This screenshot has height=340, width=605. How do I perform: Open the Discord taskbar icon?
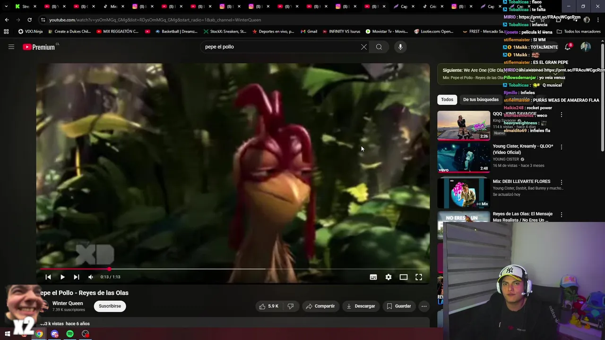55,334
